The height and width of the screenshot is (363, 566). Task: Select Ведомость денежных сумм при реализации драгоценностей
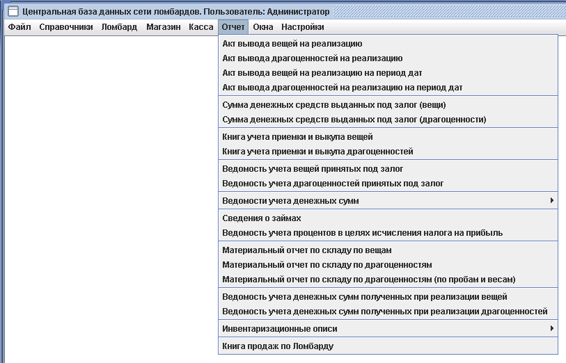(x=388, y=311)
